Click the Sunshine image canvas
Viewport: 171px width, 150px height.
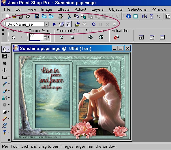tap(72, 96)
